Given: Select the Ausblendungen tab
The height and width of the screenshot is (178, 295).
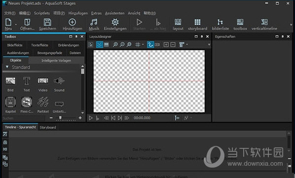Looking at the screenshot, I should click(x=18, y=53).
